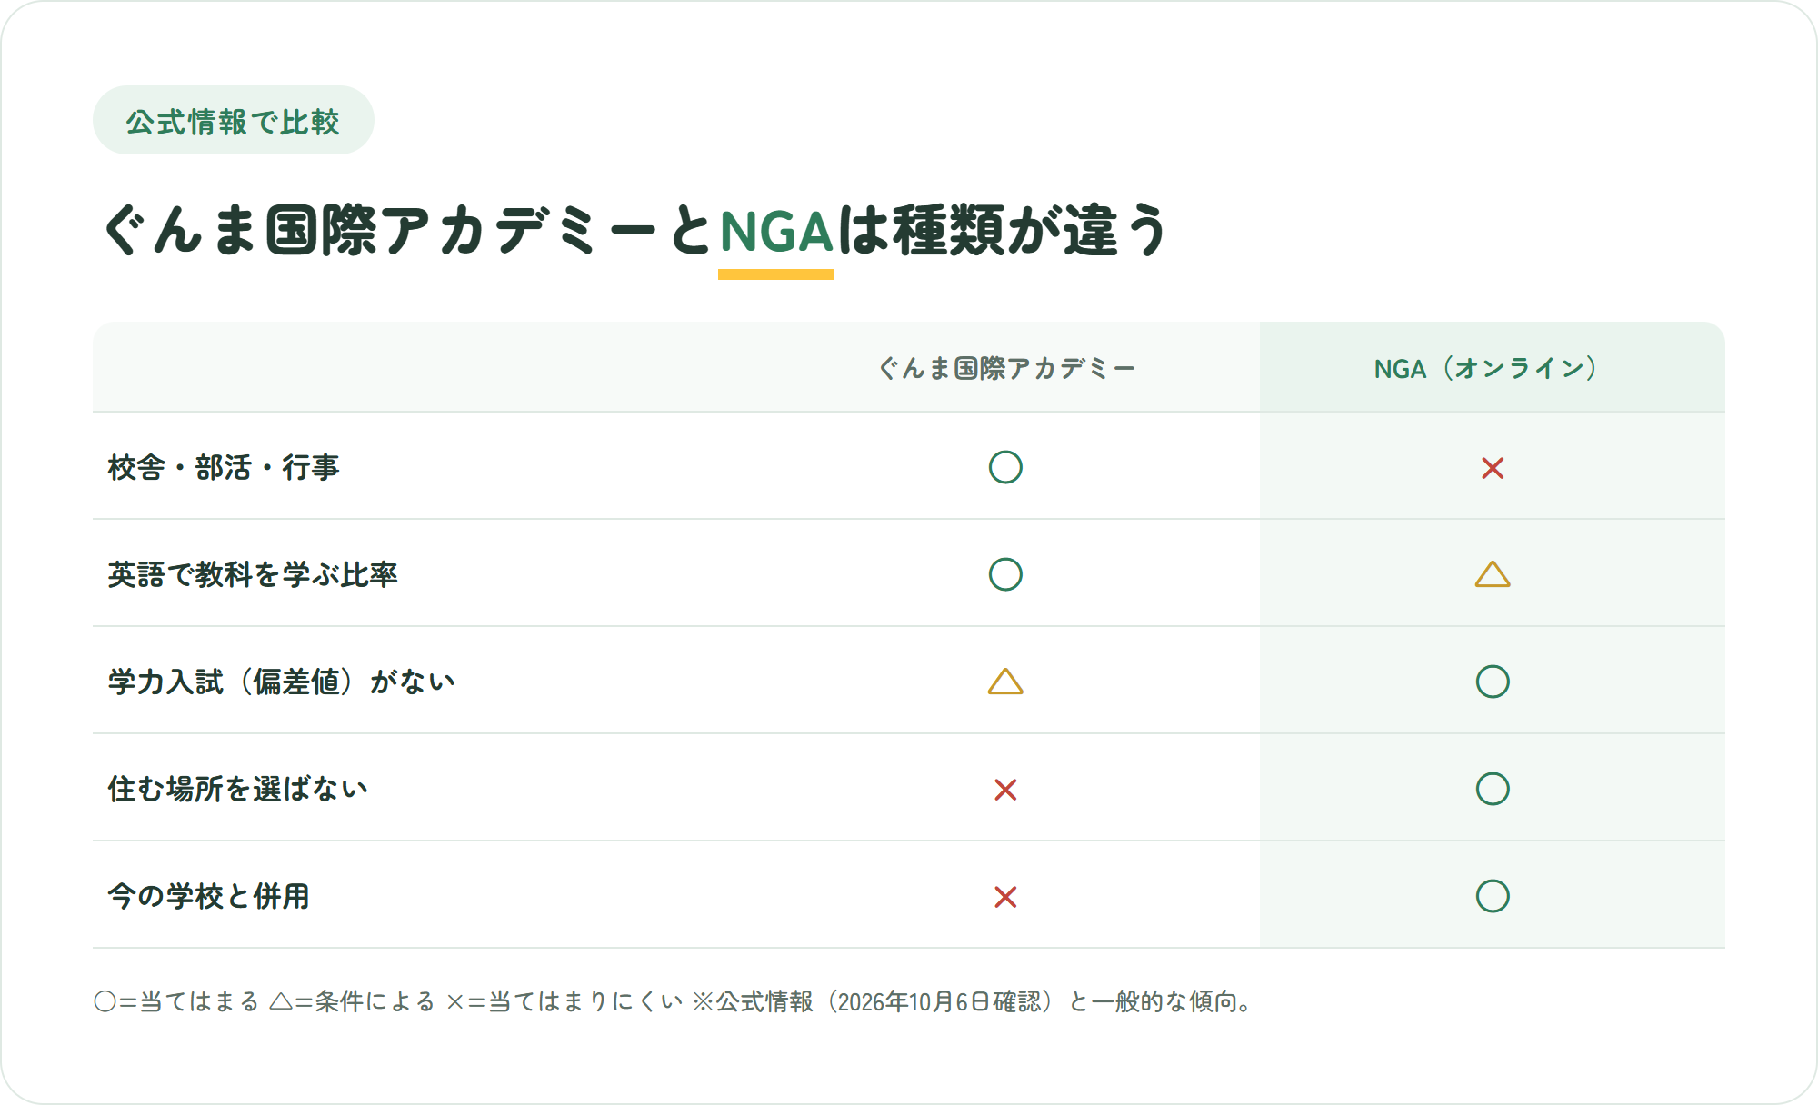Click the circle icon for ぐんま国際アカデミー in 英語で教科を学ぶ比率 row
The height and width of the screenshot is (1105, 1818).
1005,574
